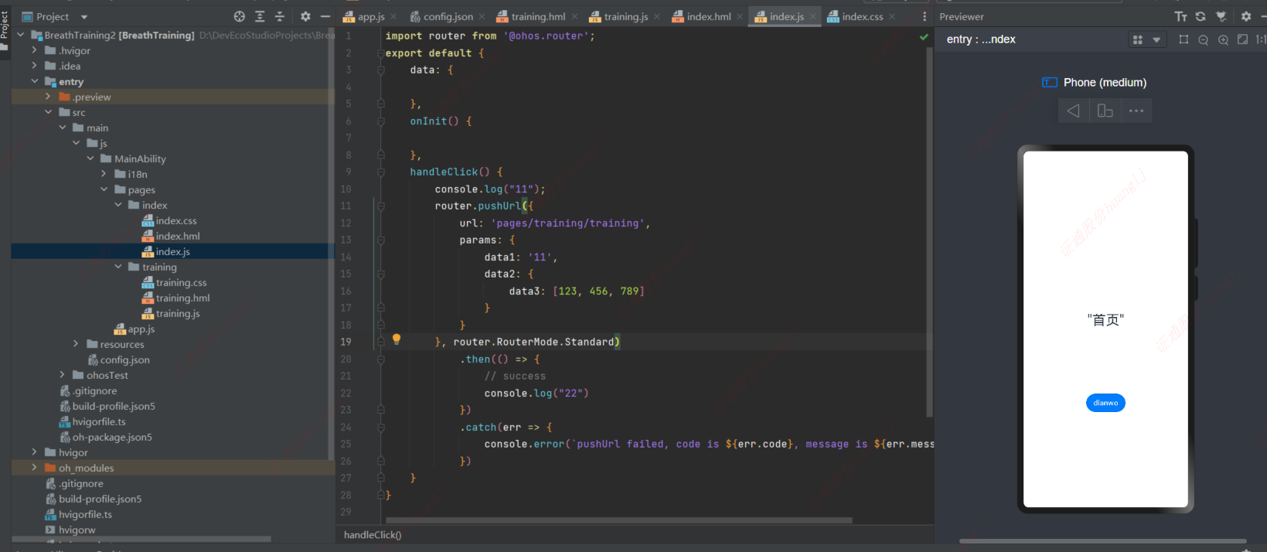Click the Previewer plug debug icon
The height and width of the screenshot is (552, 1267).
click(1221, 16)
